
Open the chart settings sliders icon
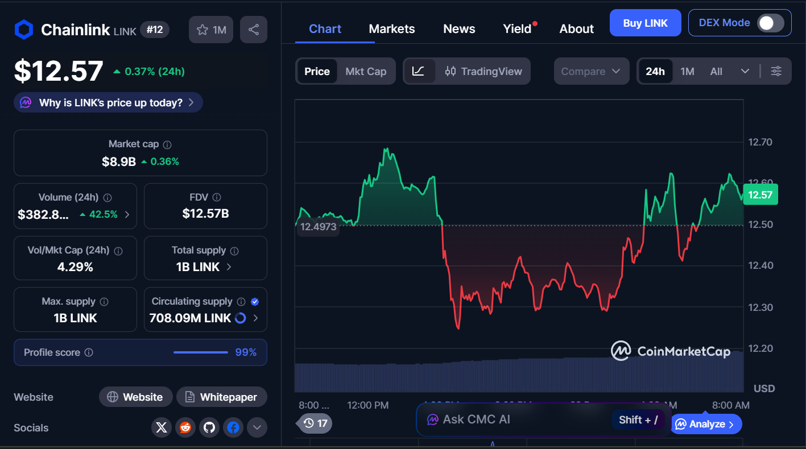(776, 71)
